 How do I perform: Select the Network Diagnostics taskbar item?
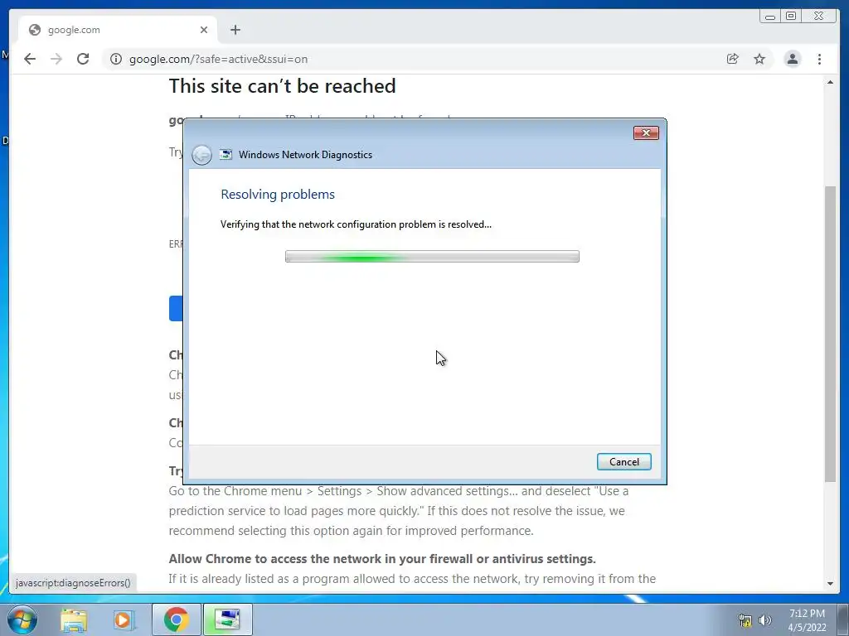227,619
